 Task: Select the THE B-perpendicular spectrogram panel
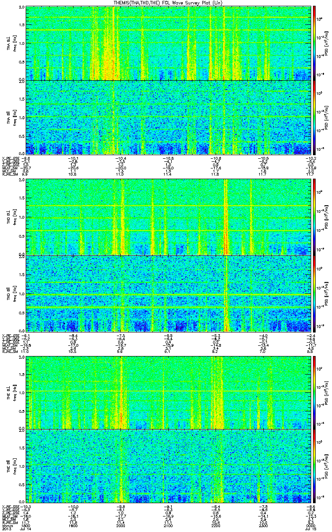[169, 392]
